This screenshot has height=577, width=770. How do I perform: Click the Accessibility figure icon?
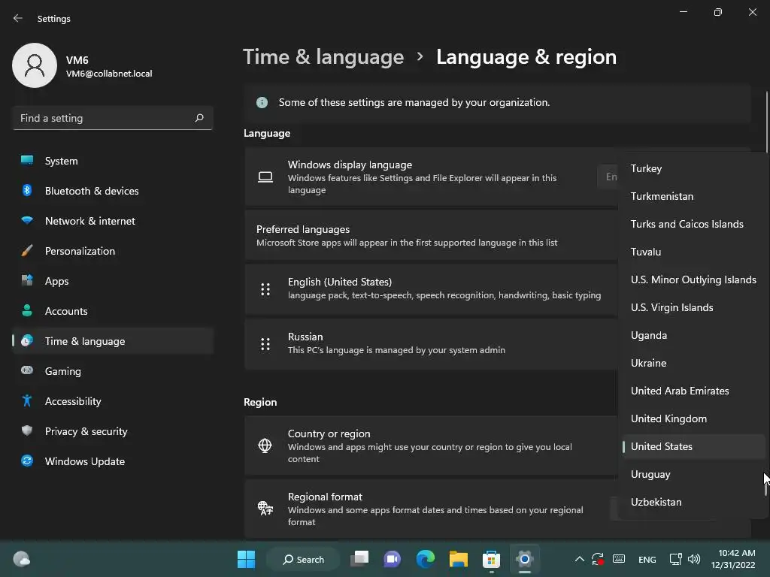click(x=27, y=401)
